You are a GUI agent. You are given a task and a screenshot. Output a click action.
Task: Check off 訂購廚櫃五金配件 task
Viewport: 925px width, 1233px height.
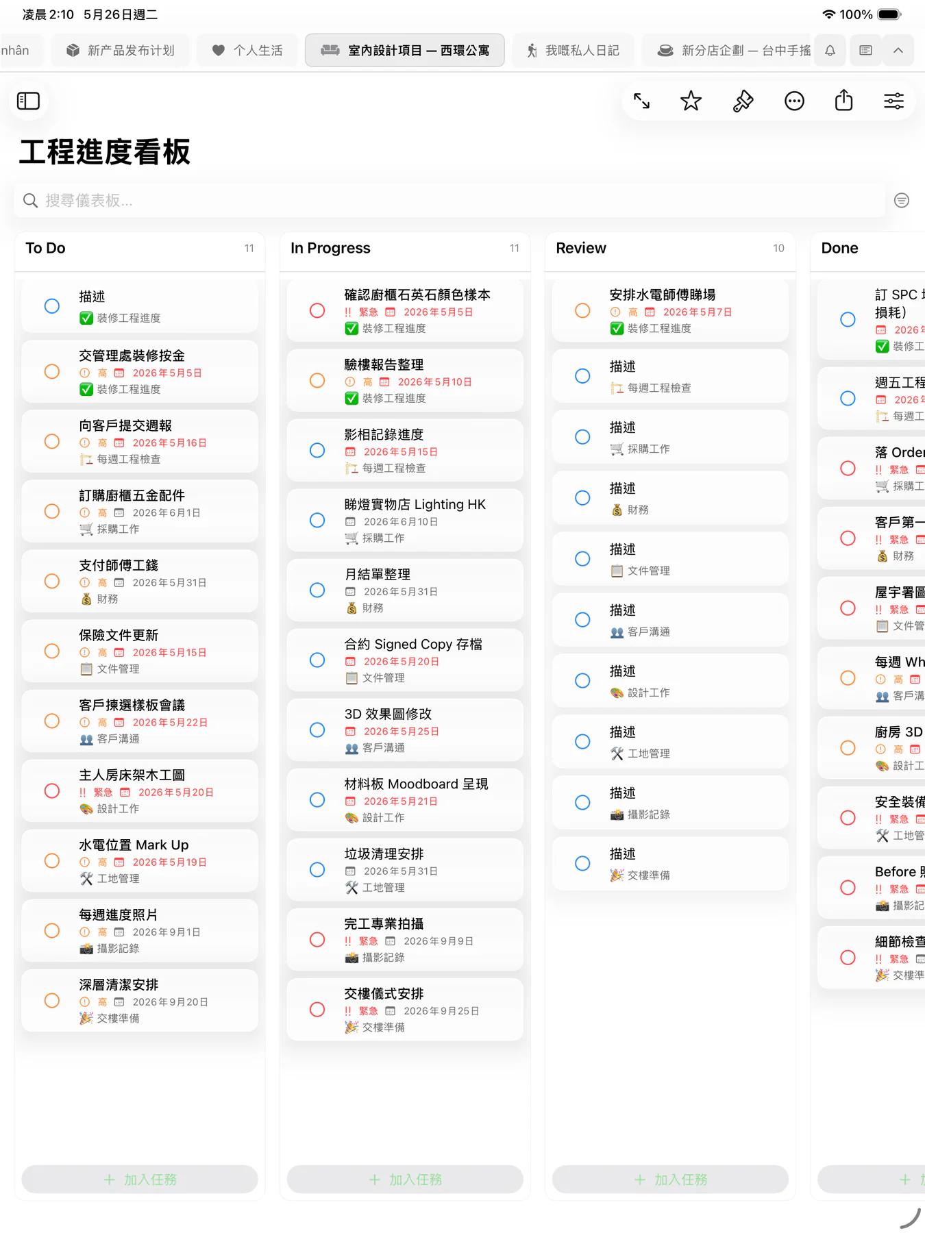(52, 511)
